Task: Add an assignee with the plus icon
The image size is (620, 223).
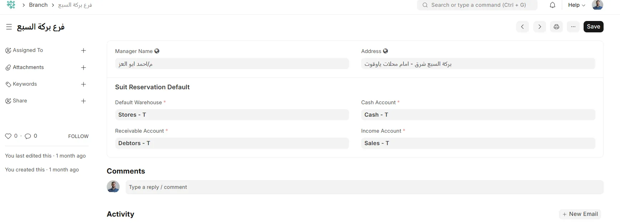Action: 84,51
